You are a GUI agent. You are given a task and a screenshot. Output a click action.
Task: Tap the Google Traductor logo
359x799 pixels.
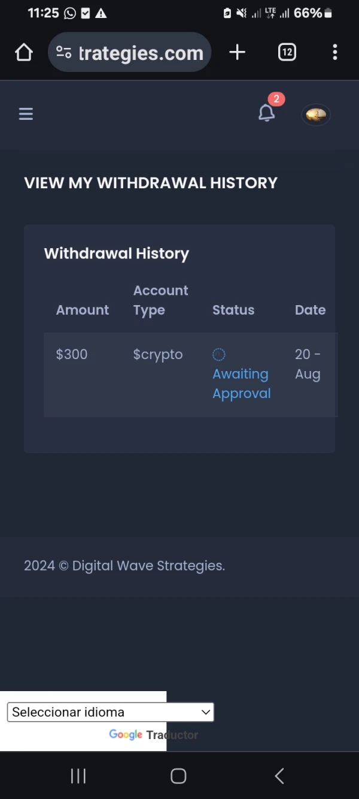[x=153, y=735]
